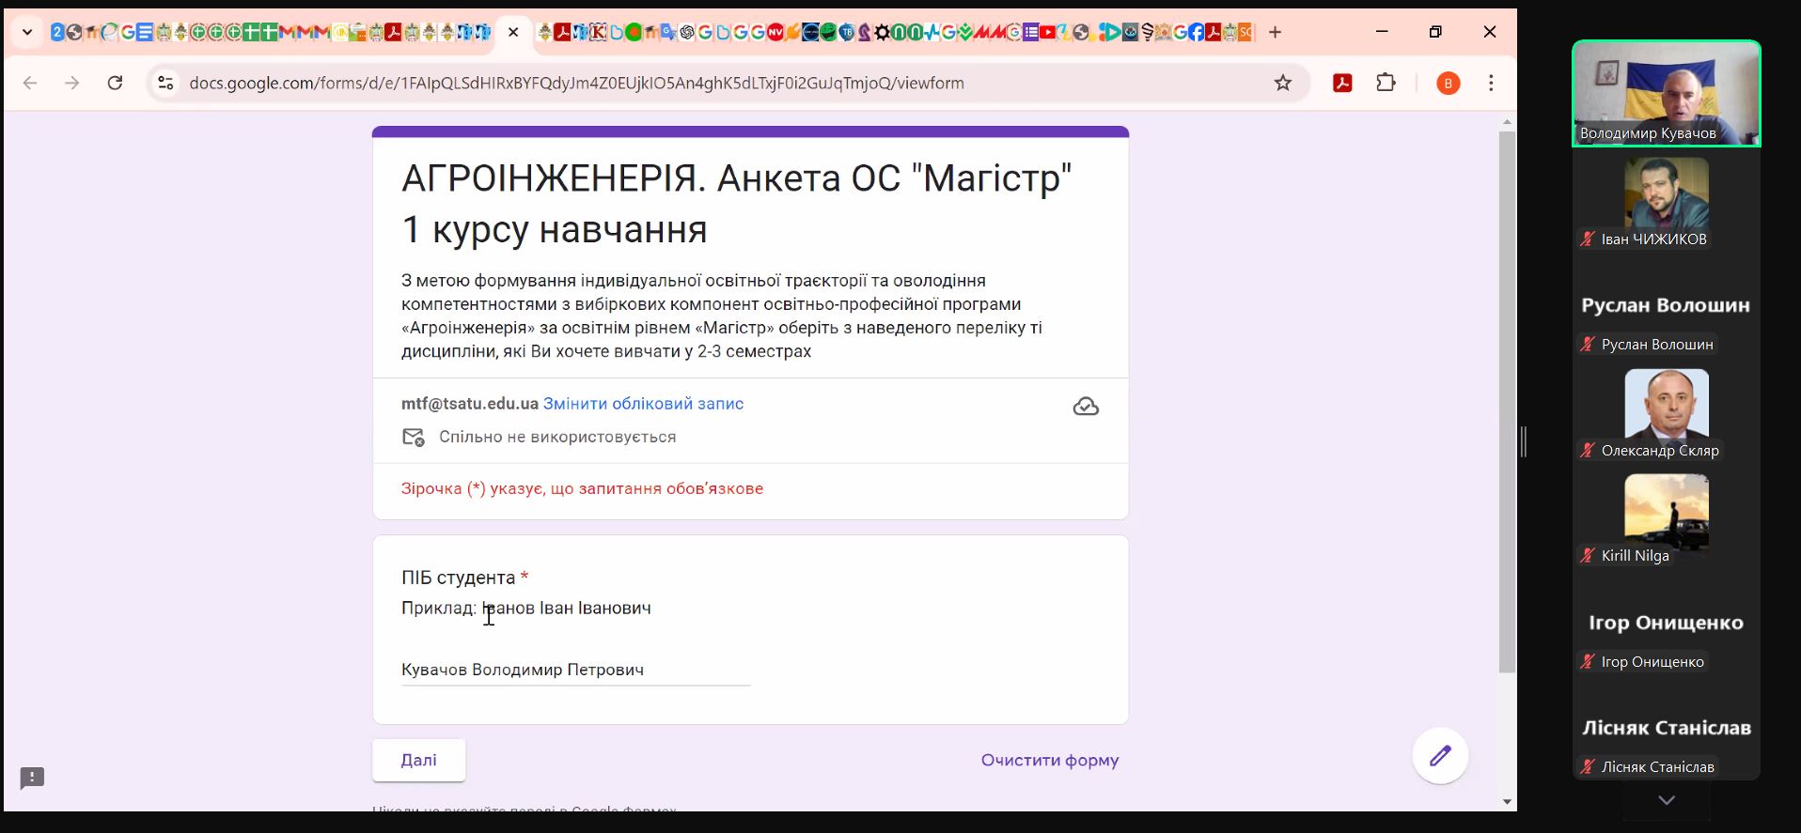Open the Adobe Acrobat extension icon
Screen dimensions: 1801x833
pyautogui.click(x=1342, y=83)
